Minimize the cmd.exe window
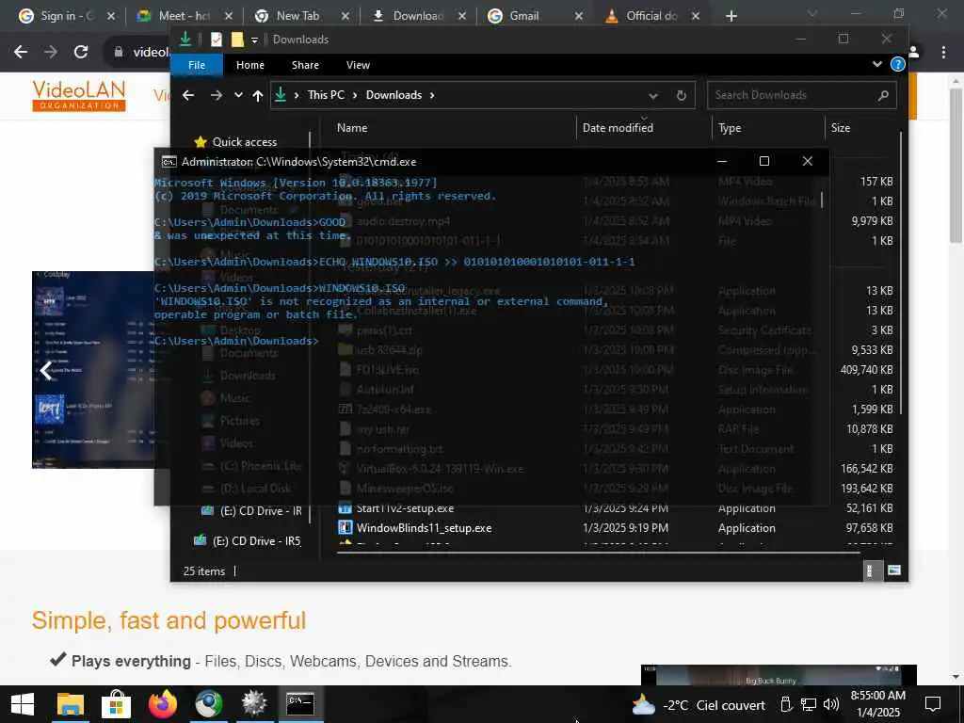This screenshot has width=964, height=723. tap(722, 162)
